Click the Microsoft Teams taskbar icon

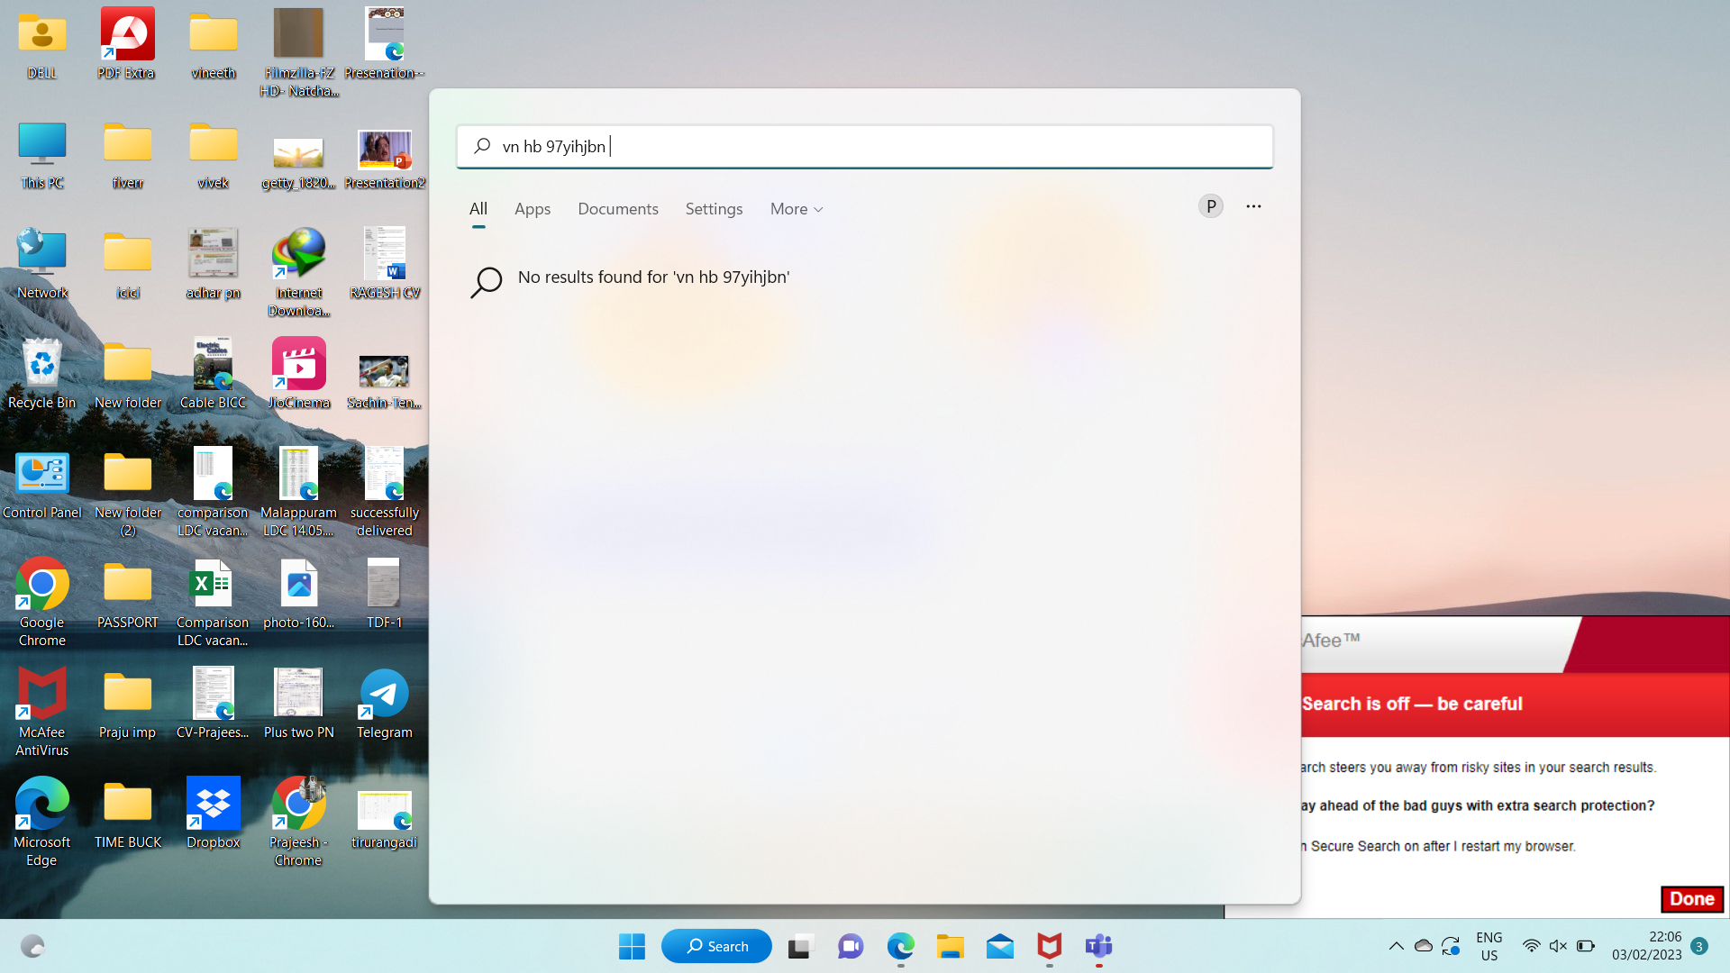coord(1098,946)
